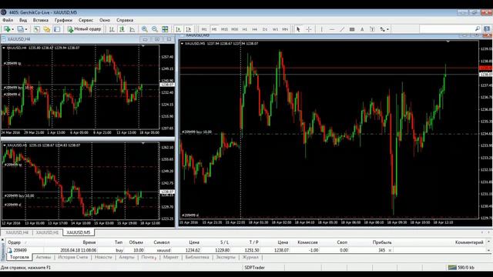Select the M15 timeframe
493x277 pixels.
[224, 29]
